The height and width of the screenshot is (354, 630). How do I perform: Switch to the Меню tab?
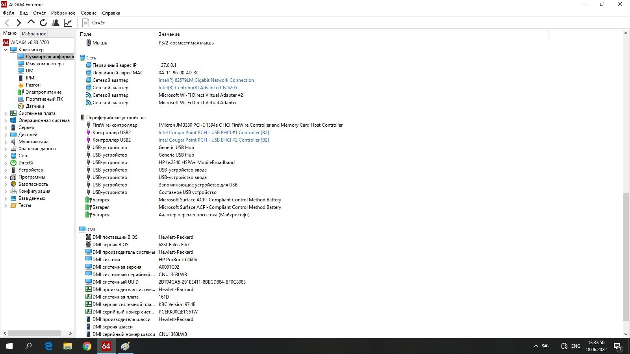(x=10, y=33)
